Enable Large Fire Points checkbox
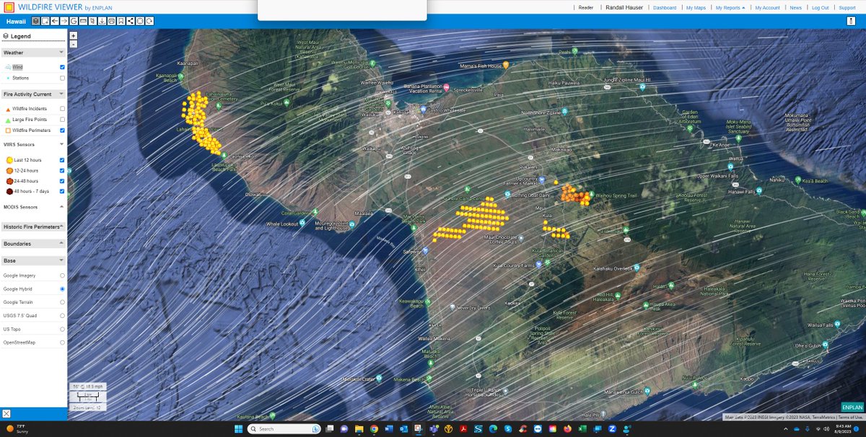866x437 pixels. (x=63, y=119)
